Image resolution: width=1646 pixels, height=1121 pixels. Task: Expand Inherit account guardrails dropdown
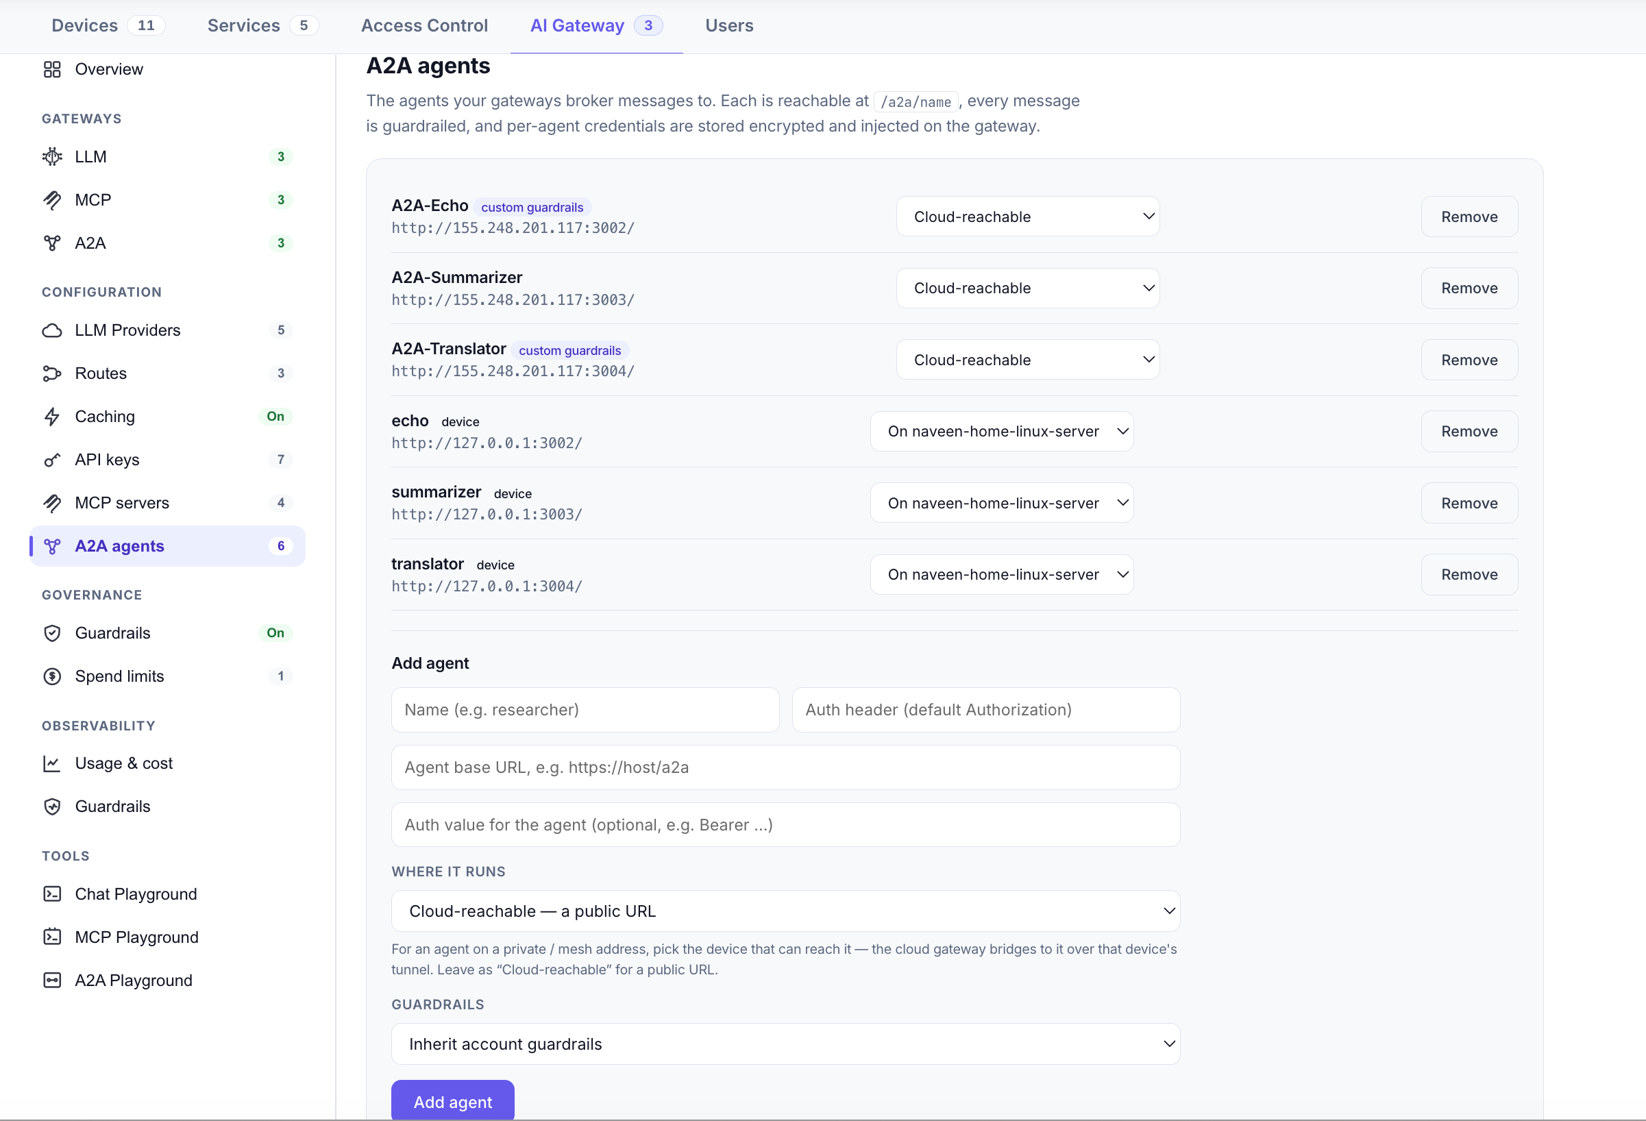click(x=785, y=1044)
